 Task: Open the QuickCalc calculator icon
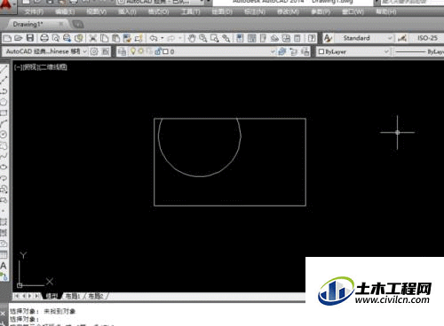point(297,38)
